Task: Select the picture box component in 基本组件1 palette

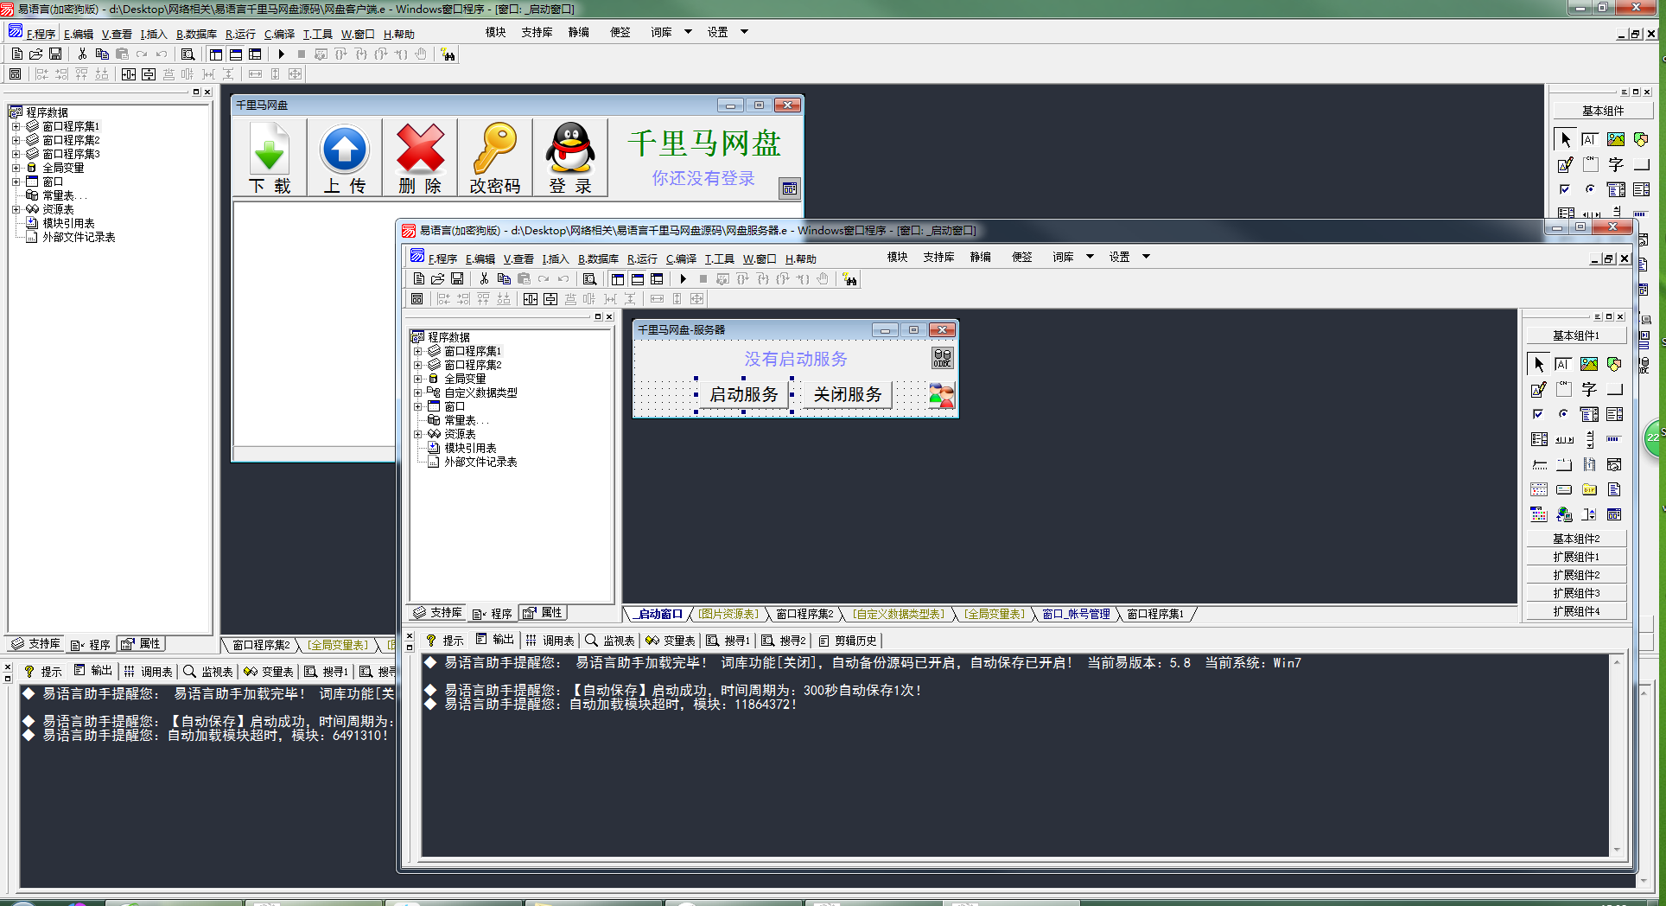Action: 1588,364
